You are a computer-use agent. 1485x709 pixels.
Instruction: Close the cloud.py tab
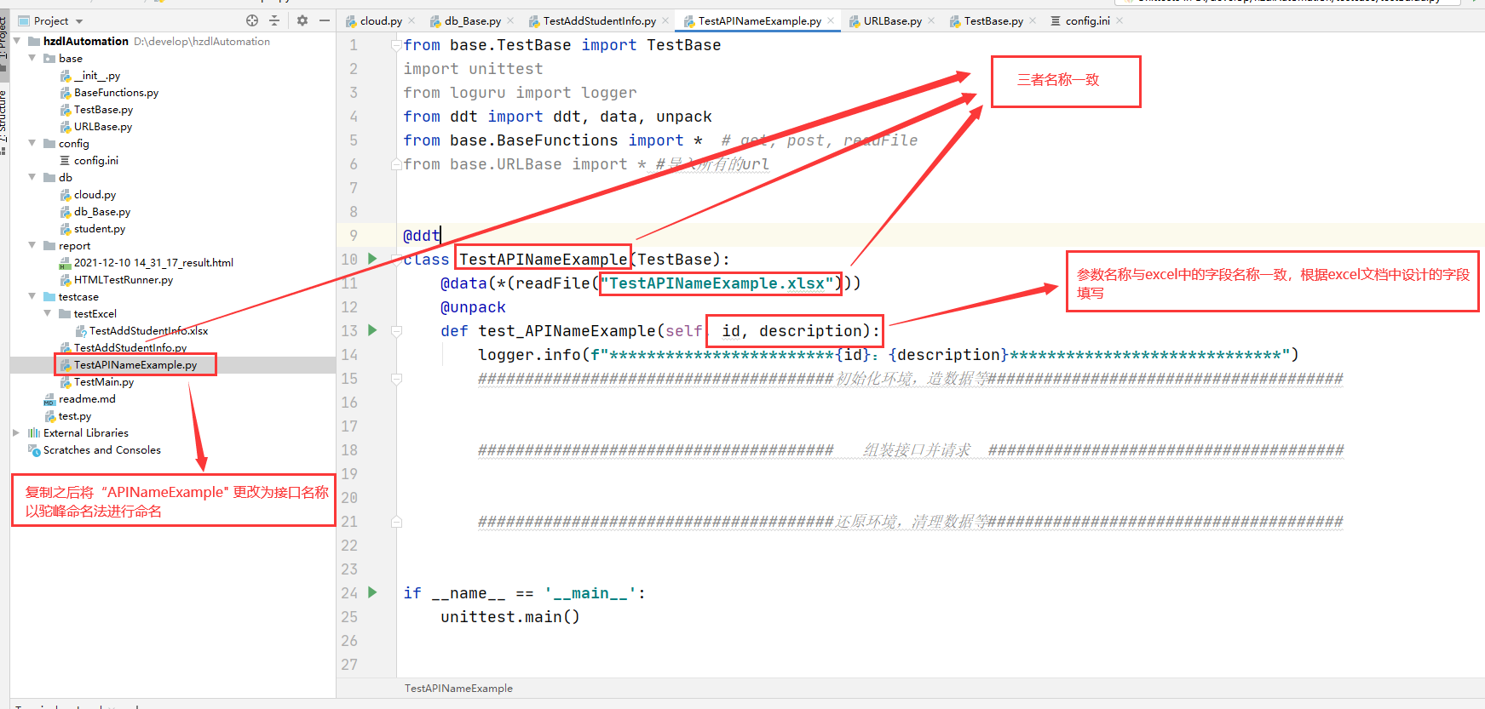(x=412, y=21)
